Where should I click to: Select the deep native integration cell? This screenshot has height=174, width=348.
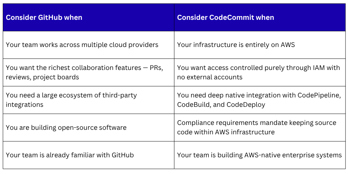click(260, 100)
